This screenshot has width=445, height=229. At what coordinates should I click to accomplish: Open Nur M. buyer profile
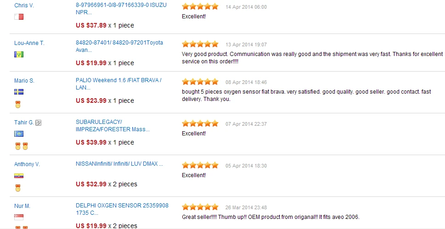pos(22,206)
